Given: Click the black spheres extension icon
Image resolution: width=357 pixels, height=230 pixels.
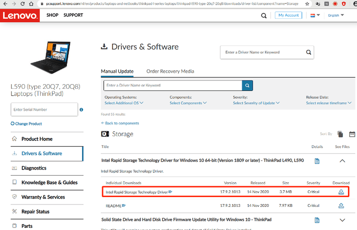Looking at the screenshot, I should (318, 4).
